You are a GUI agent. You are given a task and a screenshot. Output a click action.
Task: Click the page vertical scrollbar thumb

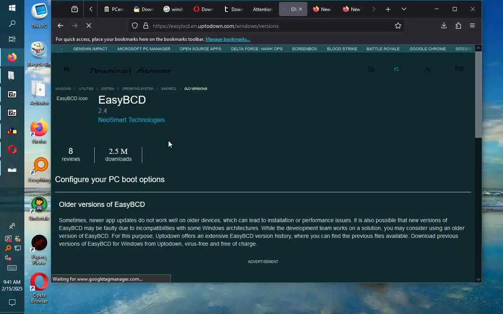coord(478,94)
